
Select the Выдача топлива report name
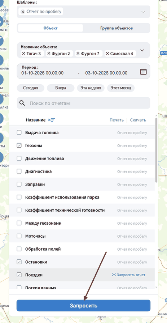pyautogui.click(x=42, y=132)
